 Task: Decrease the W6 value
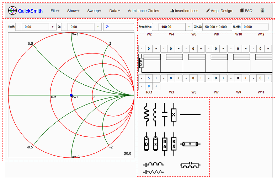point(186,49)
